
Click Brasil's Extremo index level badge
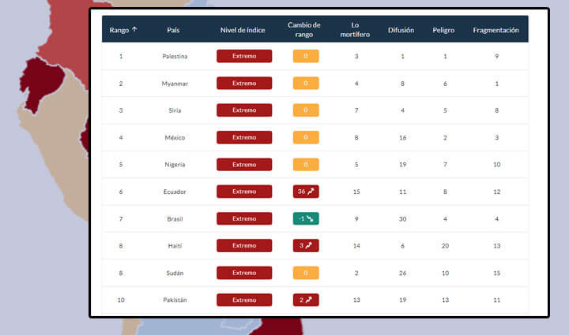244,218
